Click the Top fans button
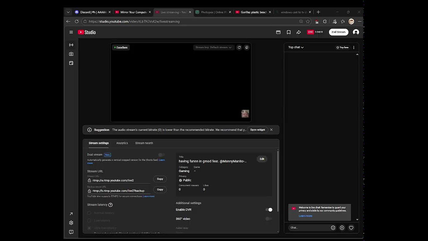 coord(342,48)
